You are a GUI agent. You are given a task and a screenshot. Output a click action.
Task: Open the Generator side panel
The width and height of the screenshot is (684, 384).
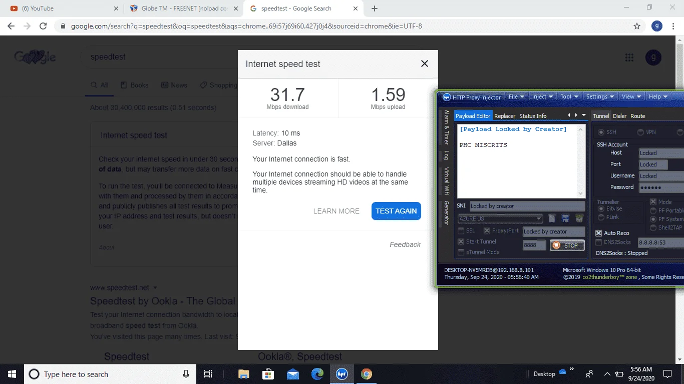pos(446,213)
